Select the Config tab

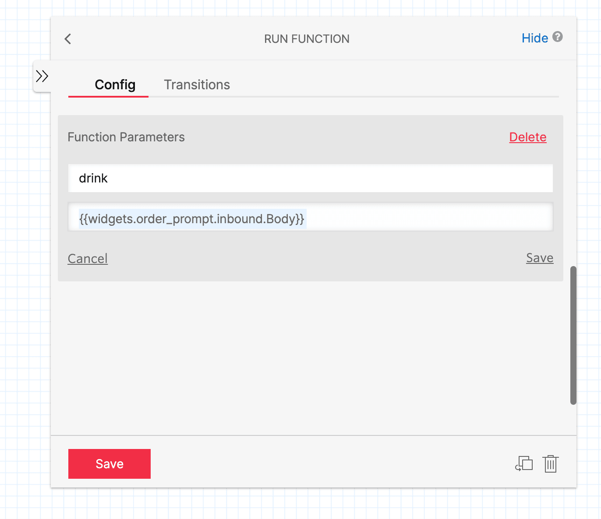coord(115,84)
